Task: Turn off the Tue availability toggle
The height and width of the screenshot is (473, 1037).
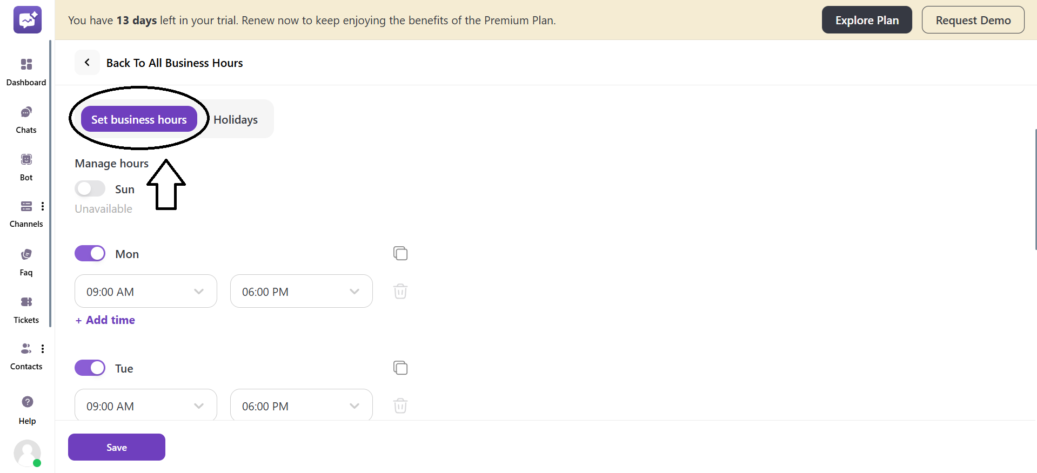Action: (90, 368)
